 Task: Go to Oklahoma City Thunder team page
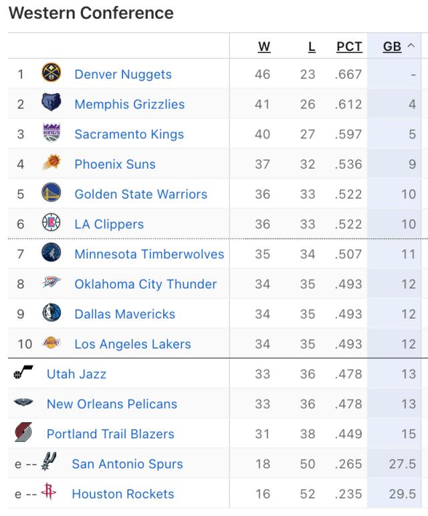[145, 284]
